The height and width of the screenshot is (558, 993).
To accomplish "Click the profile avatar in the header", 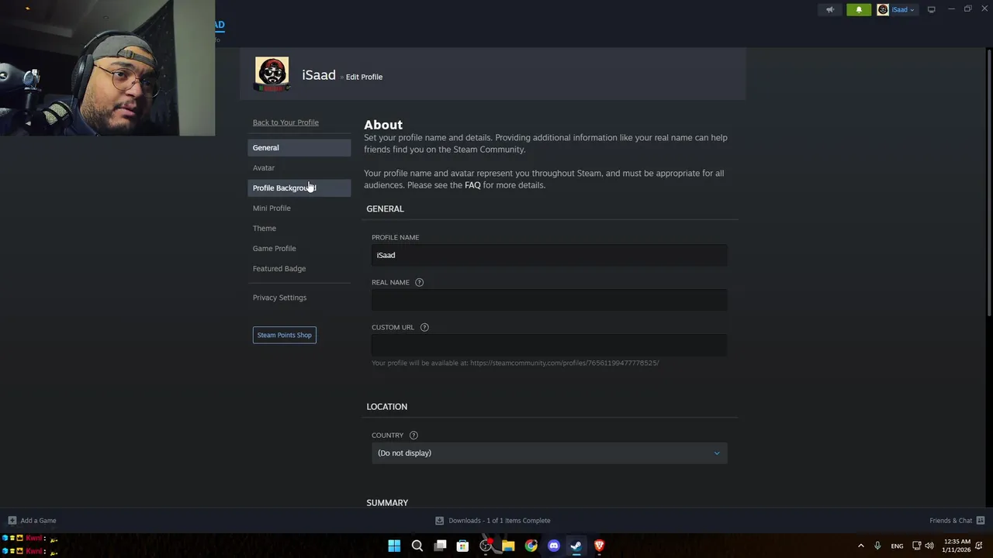I will 272,74.
